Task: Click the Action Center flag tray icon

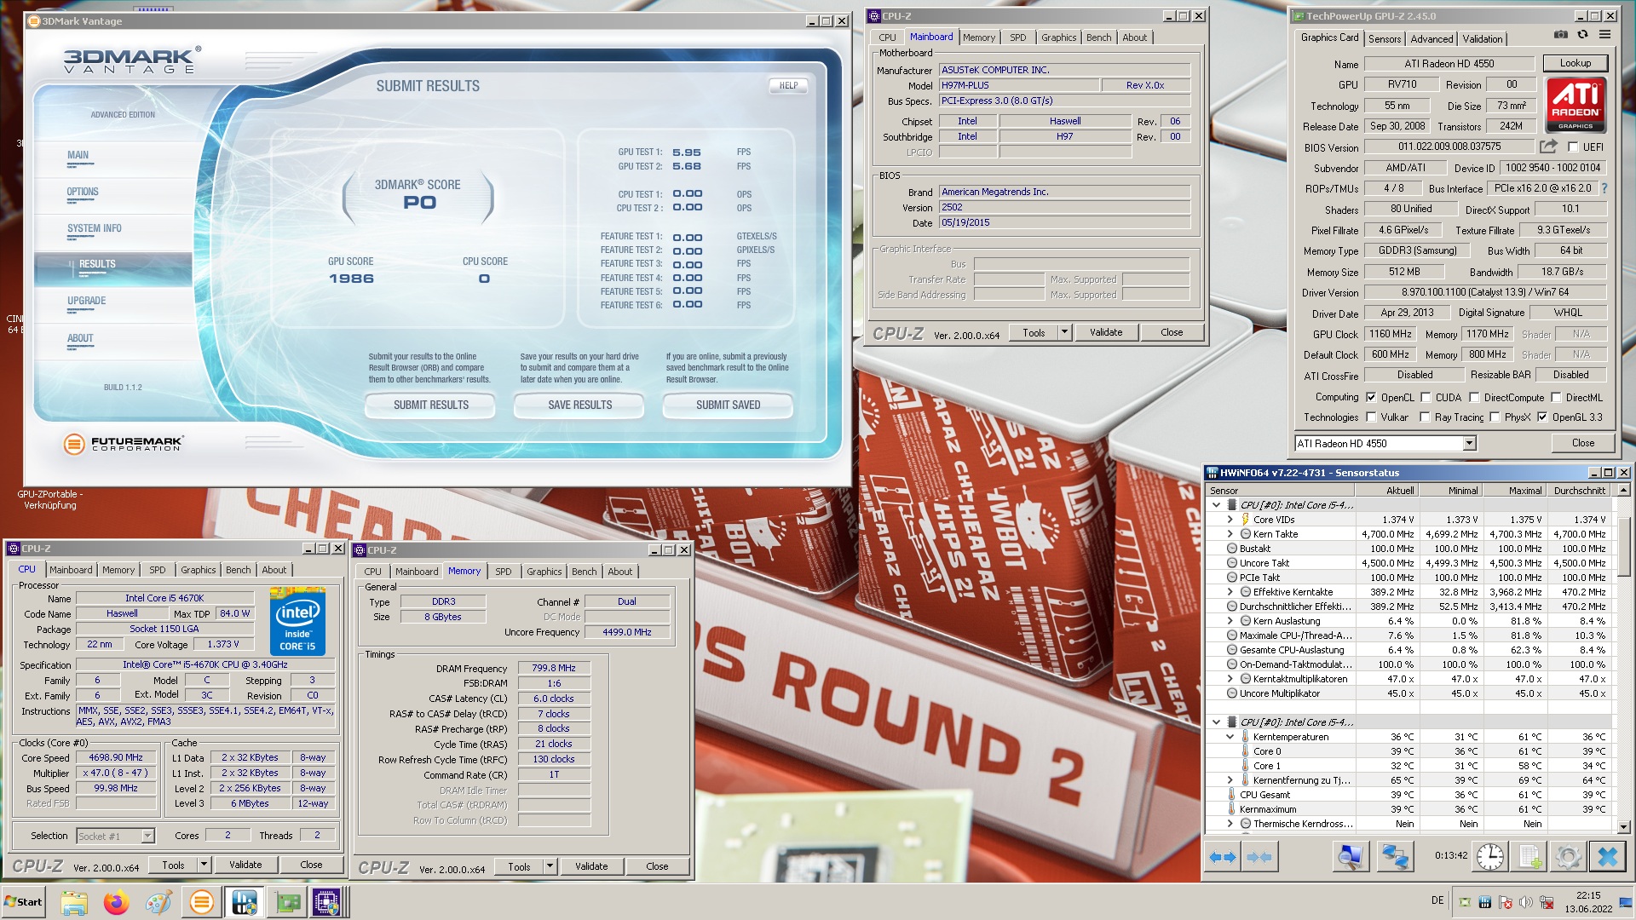Action: pos(1505,902)
